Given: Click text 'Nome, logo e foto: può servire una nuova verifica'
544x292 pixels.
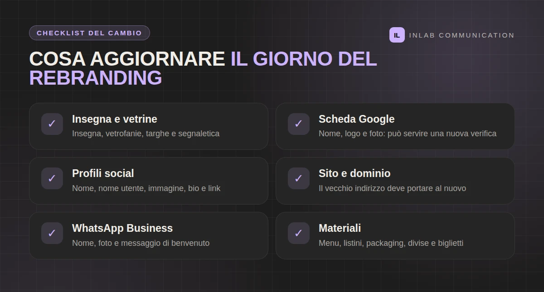Looking at the screenshot, I should click(x=408, y=134).
